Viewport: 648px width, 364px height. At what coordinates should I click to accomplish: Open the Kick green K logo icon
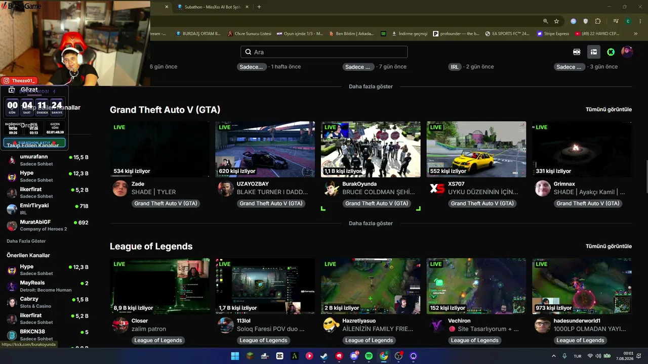tap(611, 52)
